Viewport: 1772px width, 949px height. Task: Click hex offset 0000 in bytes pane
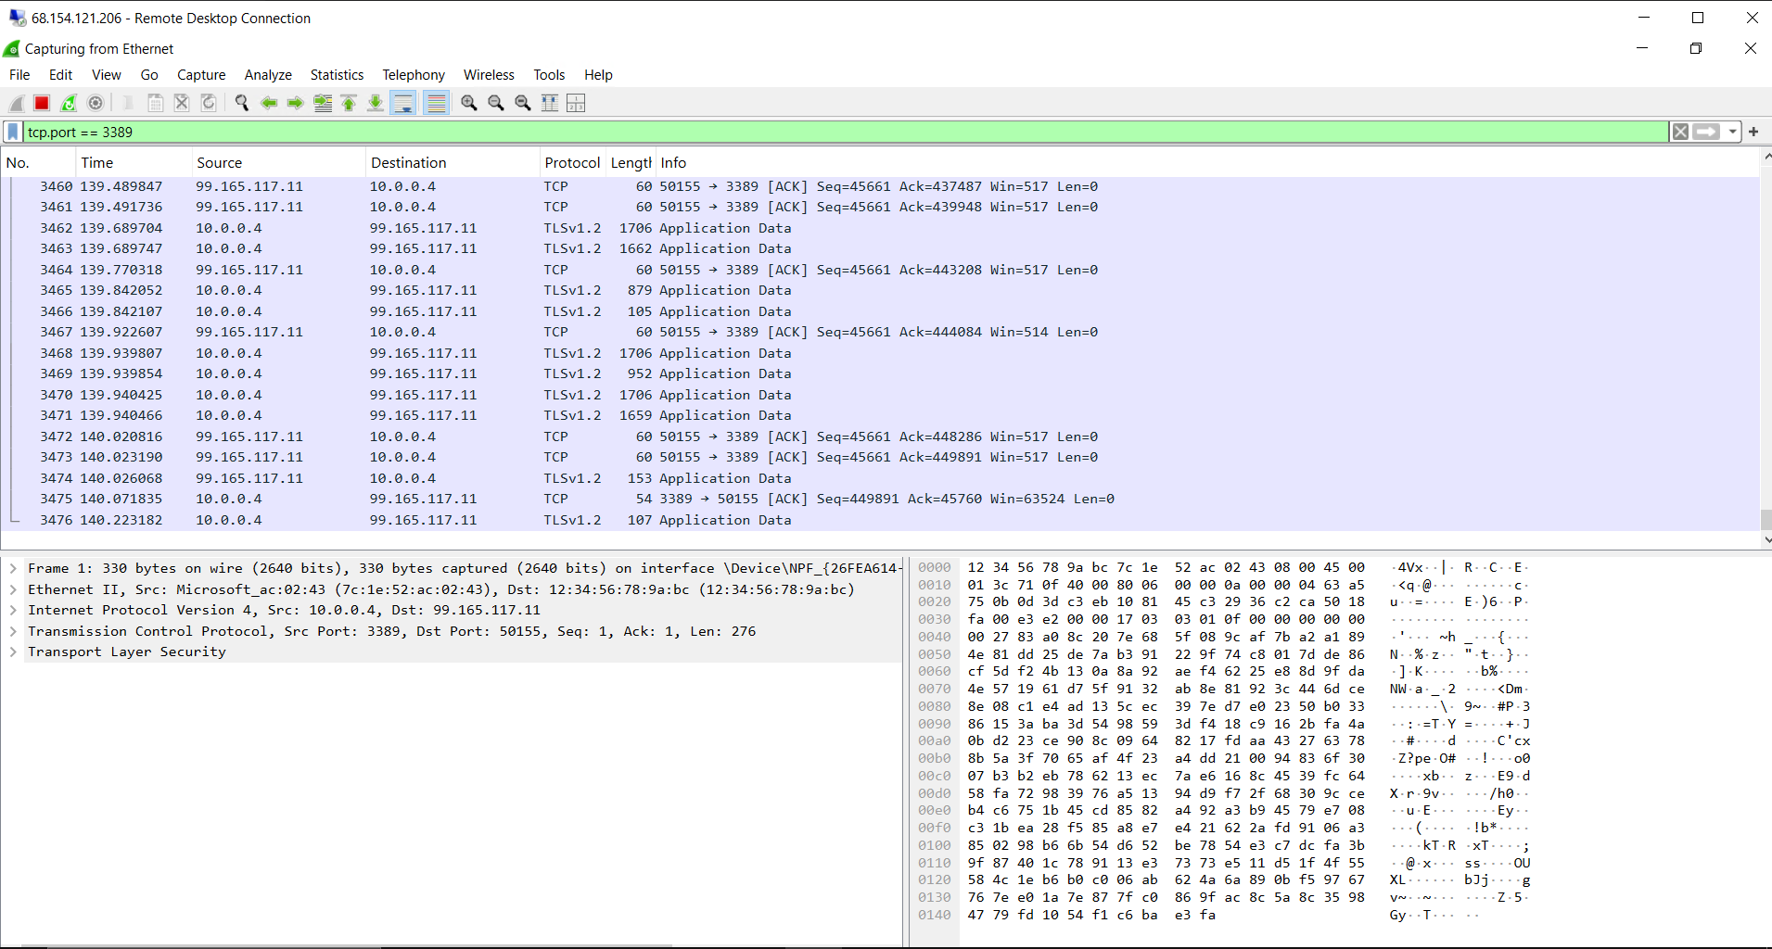(935, 567)
